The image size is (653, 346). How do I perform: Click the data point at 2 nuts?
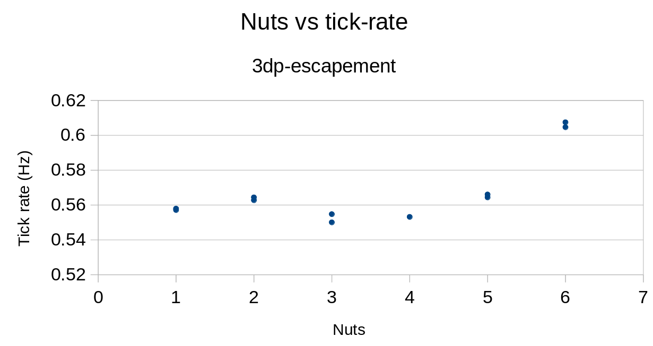(x=254, y=198)
